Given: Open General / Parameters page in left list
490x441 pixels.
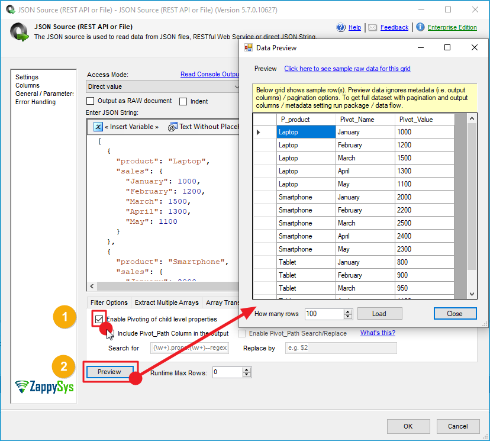Looking at the screenshot, I should [44, 94].
